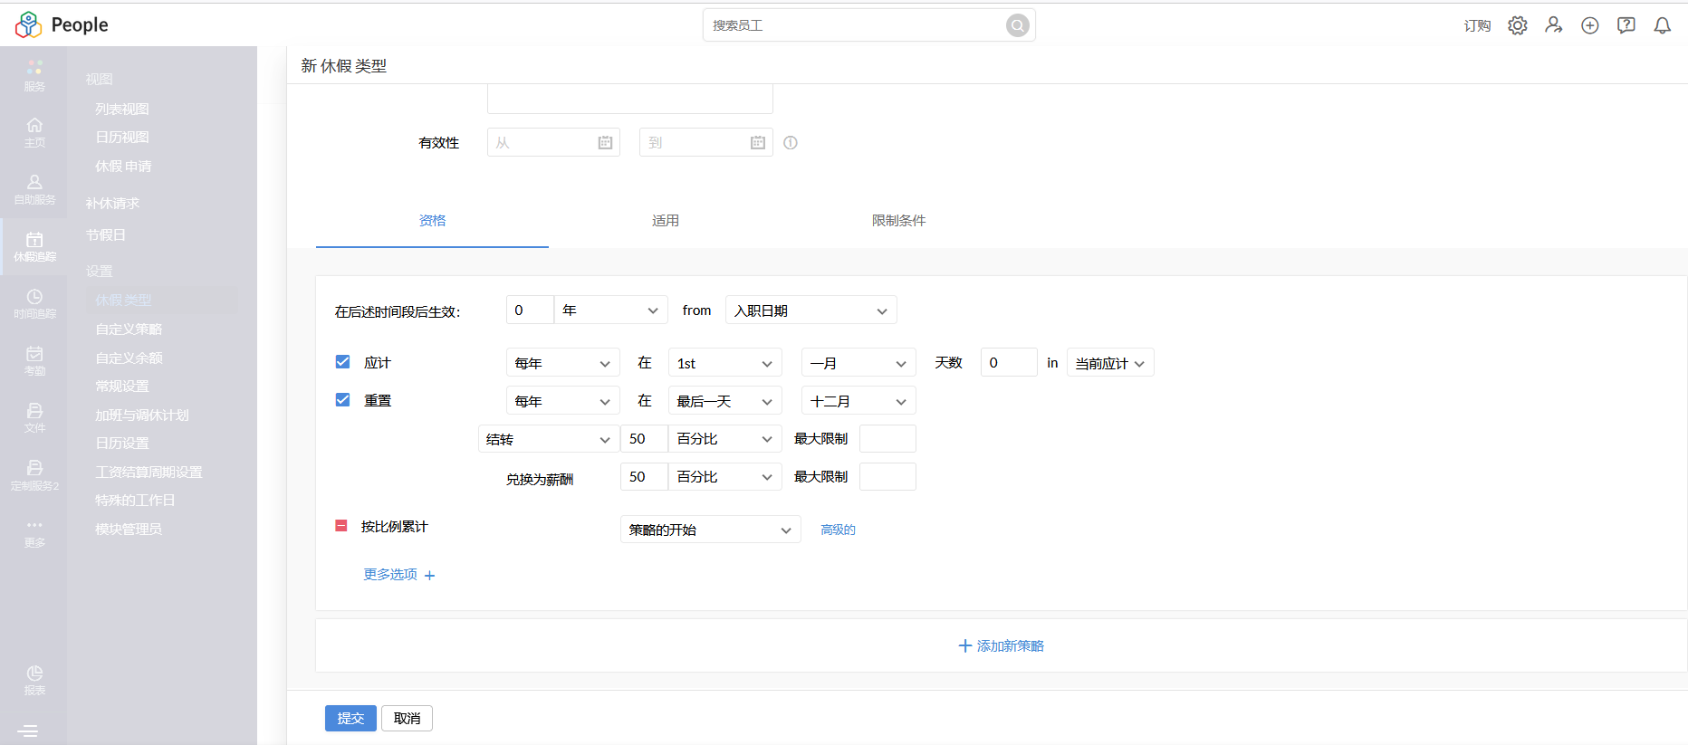Screen dimensions: 1688x745
Task: Open the 入职日期 dropdown
Action: tap(810, 310)
